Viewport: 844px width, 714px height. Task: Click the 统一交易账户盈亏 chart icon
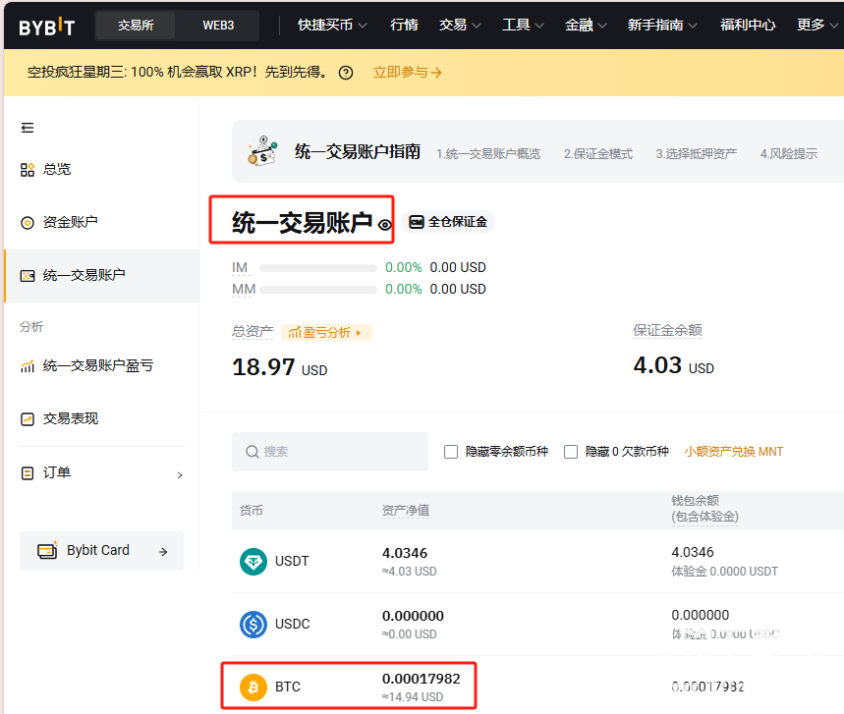point(28,366)
